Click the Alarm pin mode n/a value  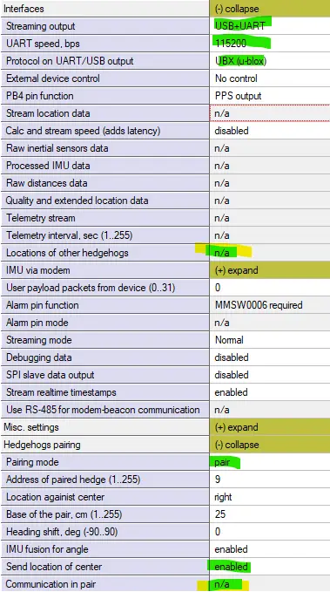pos(270,323)
